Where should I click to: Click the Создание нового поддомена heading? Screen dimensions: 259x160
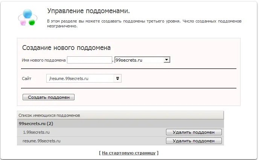66,48
